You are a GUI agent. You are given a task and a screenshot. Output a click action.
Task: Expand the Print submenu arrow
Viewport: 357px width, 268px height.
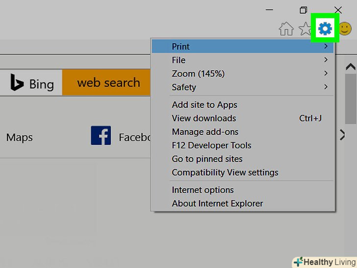[x=326, y=47]
